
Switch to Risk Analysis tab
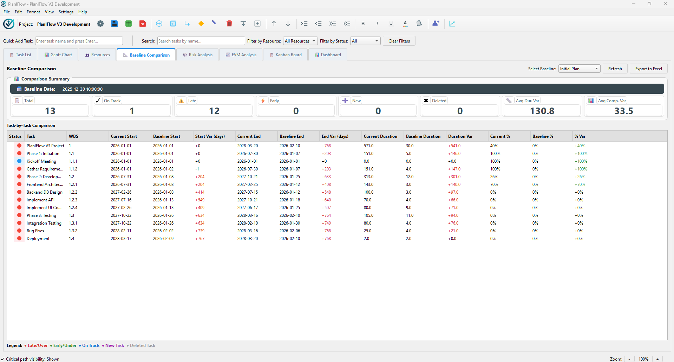[x=197, y=55]
